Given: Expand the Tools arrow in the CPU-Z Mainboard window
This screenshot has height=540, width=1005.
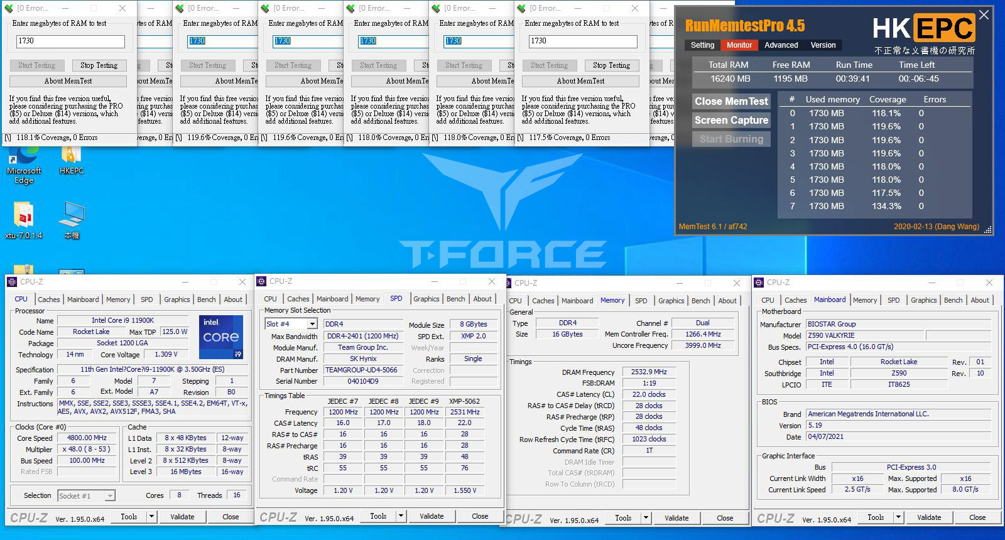Looking at the screenshot, I should (x=898, y=517).
